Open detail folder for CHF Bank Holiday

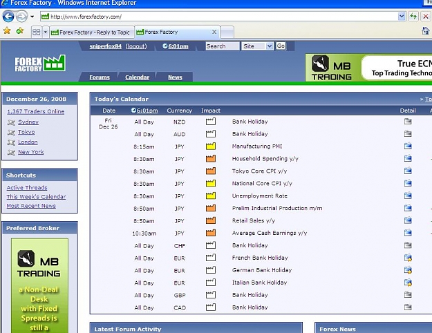[x=408, y=245]
